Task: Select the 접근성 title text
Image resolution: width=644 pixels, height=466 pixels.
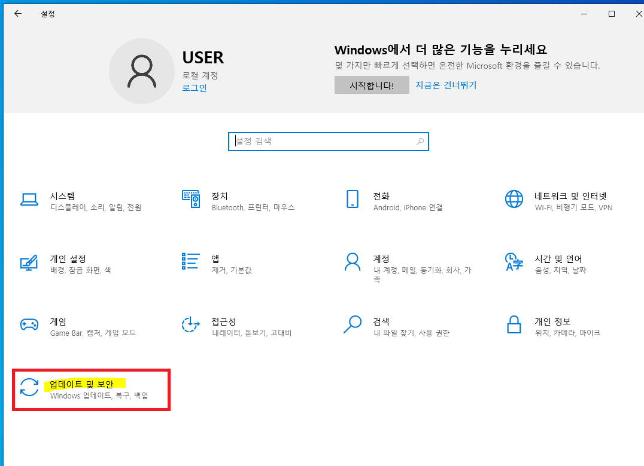Action: (224, 321)
